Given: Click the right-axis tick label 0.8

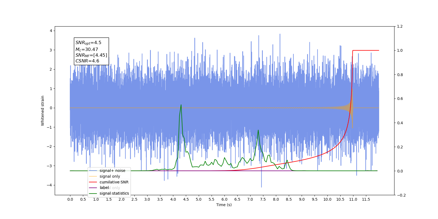Looking at the screenshot, I should tap(400, 75).
